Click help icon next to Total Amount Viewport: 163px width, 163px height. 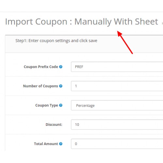click(x=61, y=144)
